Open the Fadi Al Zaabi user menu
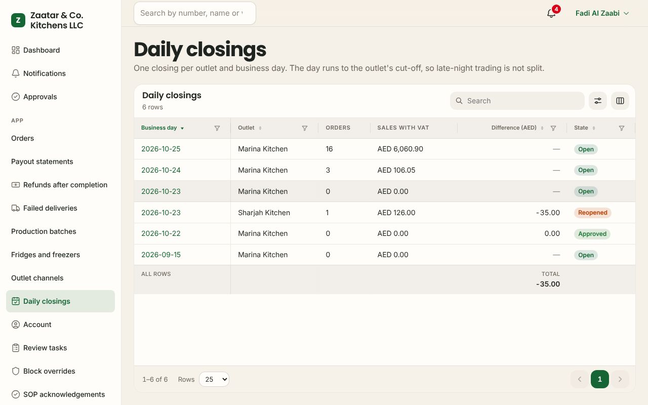Viewport: 648px width, 405px height. 602,13
